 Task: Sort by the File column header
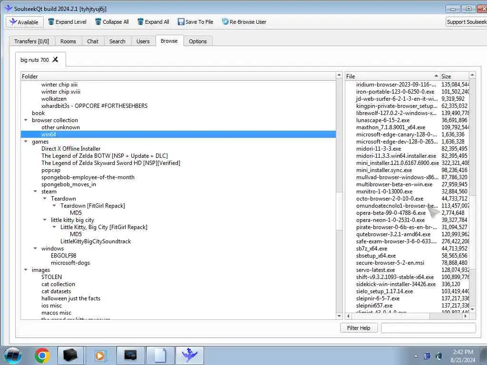[x=392, y=77]
